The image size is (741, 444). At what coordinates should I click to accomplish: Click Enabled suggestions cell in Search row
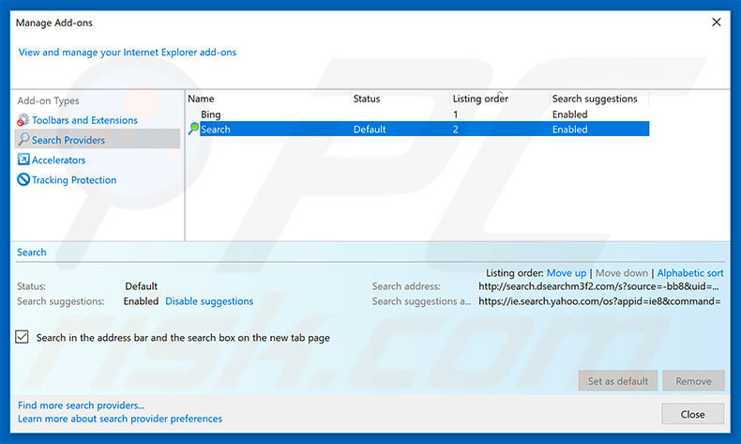569,130
